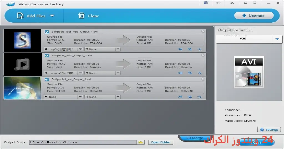
Task: Remove Softpedia1_avi_Output_3.avi with its X icon
Action: tap(203, 79)
